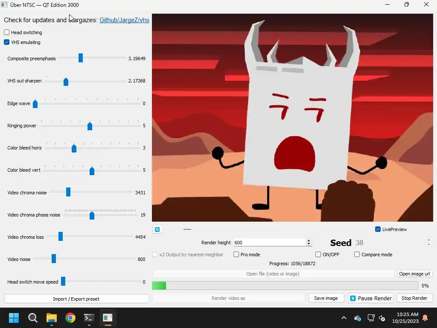Open the Github/JargeZ/vhs link

[x=124, y=20]
